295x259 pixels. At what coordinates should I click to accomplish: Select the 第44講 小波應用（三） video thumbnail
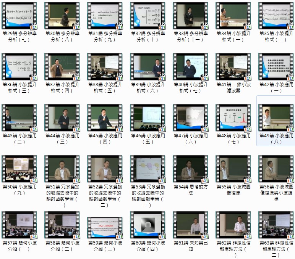pyautogui.click(x=62, y=118)
